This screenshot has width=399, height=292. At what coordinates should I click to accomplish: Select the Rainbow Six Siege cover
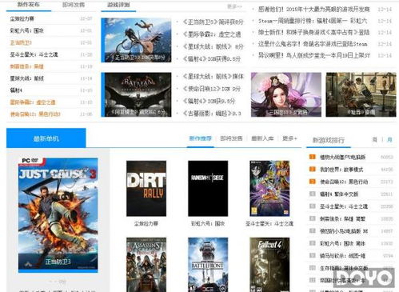[208, 188]
